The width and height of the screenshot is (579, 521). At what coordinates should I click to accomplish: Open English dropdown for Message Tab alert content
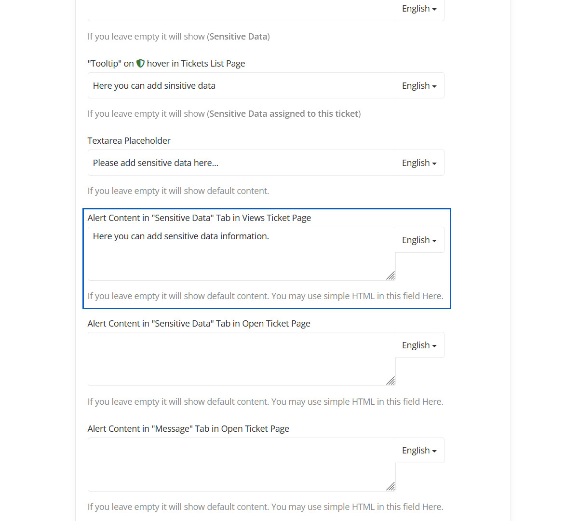point(419,451)
